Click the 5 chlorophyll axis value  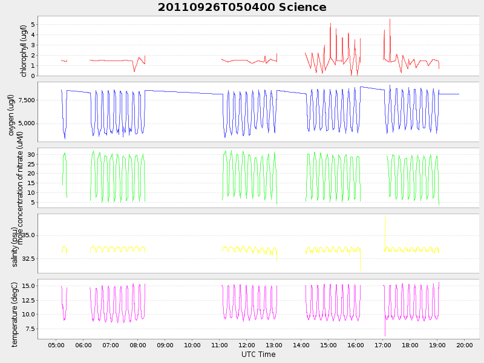[x=33, y=24]
